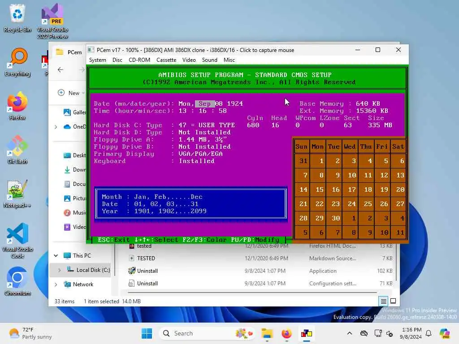Expand Local Disk (C:) node
Screen dimensions: 459x344
click(60, 270)
